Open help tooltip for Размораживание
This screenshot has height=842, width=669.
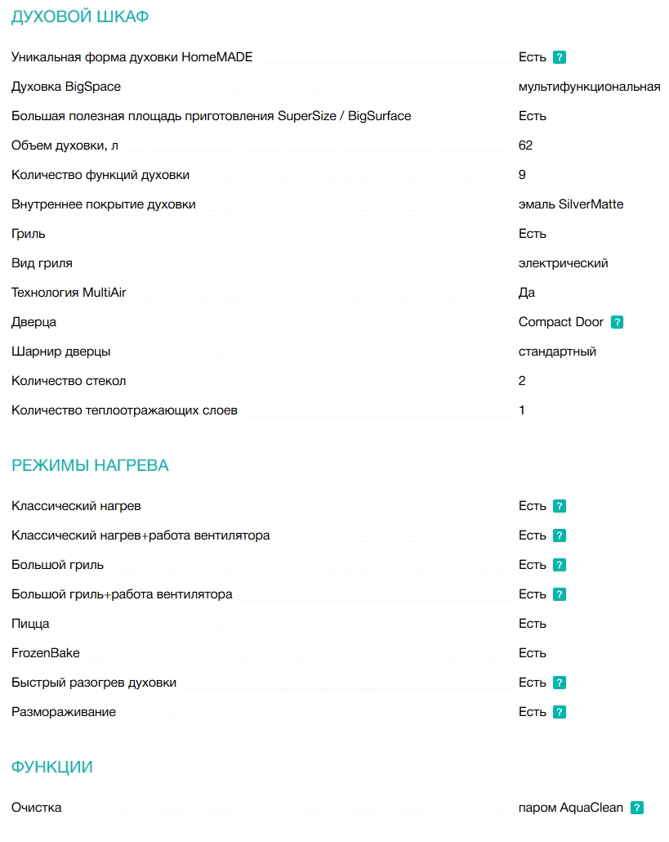click(560, 712)
